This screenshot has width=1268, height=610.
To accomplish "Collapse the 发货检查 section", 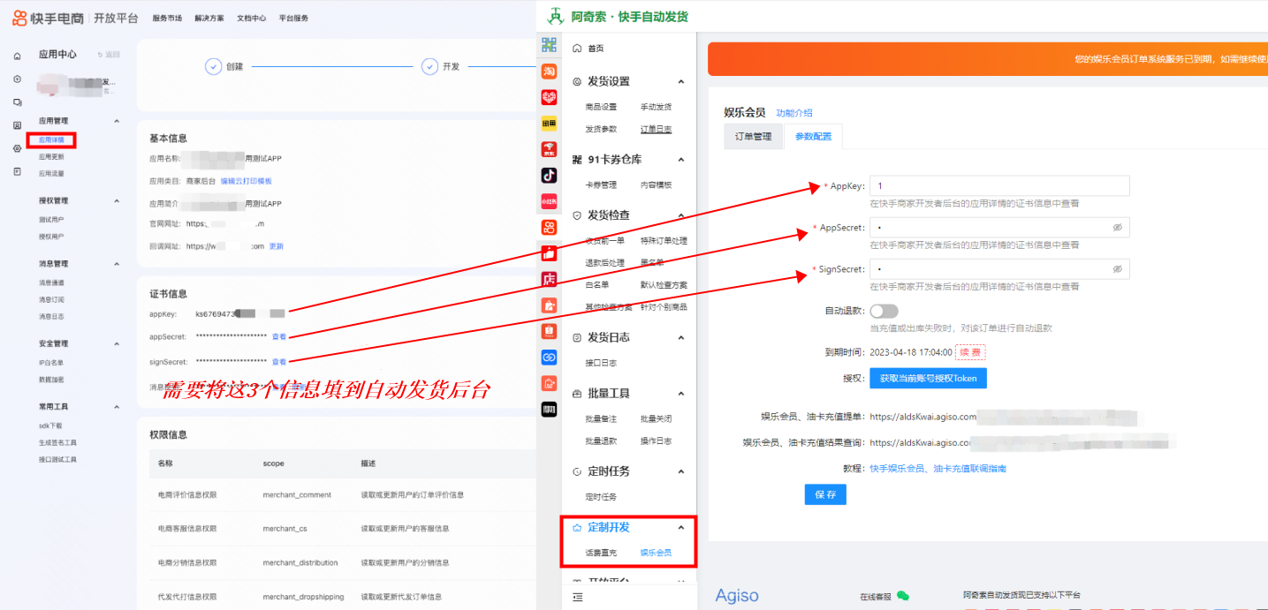I will pyautogui.click(x=680, y=215).
